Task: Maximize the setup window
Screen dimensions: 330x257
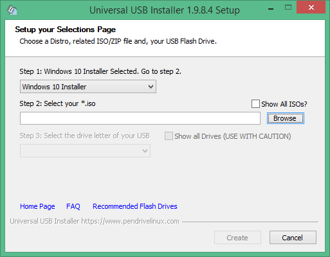Action: 288,8
